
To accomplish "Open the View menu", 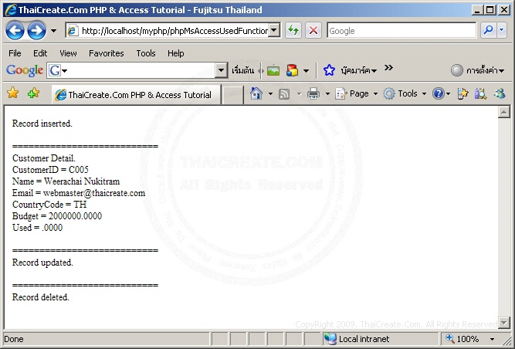I will click(68, 53).
